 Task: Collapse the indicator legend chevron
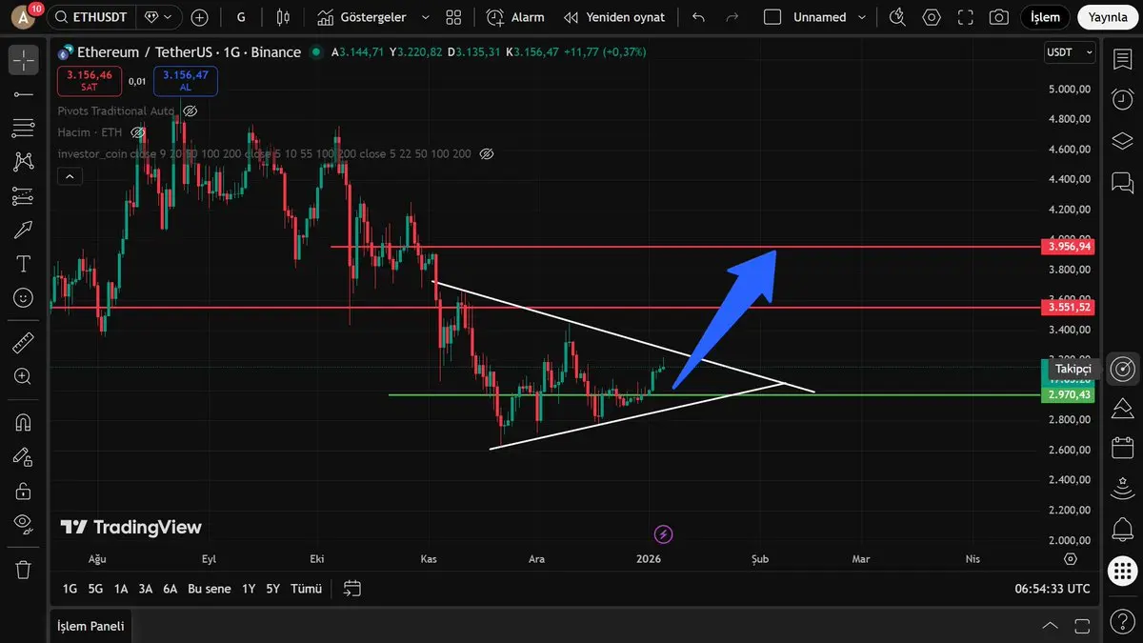[68, 175]
